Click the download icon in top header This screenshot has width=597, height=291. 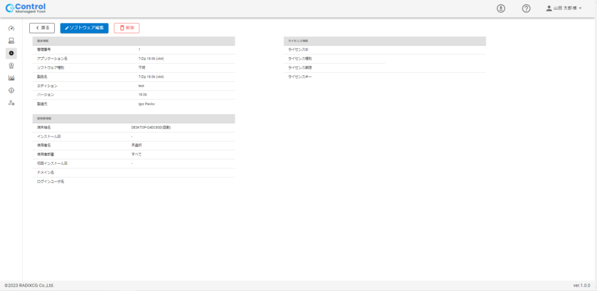(501, 8)
